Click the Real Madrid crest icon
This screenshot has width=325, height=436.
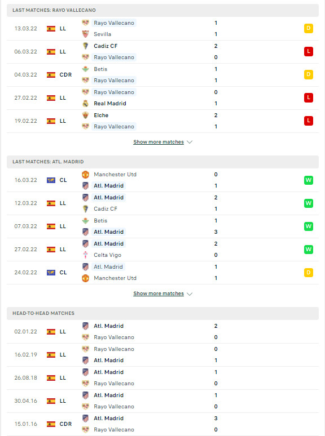(86, 104)
